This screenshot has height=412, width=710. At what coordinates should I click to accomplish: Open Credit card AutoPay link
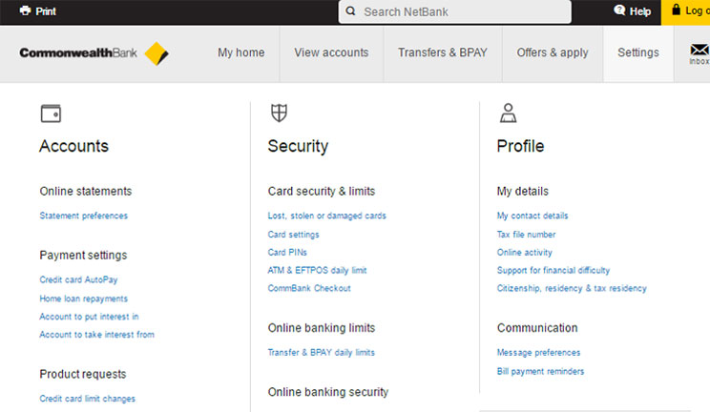(78, 279)
